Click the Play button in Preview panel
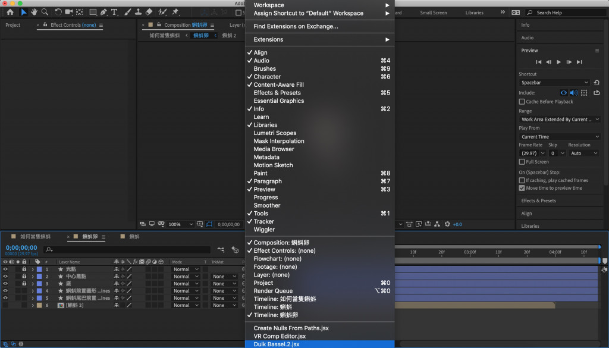609x348 pixels. click(558, 62)
